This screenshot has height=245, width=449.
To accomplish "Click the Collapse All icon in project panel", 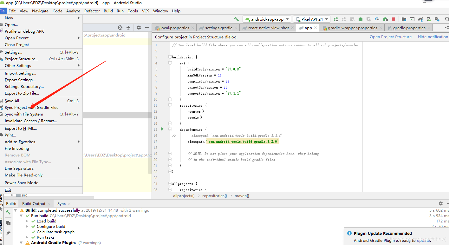I will coord(128,28).
